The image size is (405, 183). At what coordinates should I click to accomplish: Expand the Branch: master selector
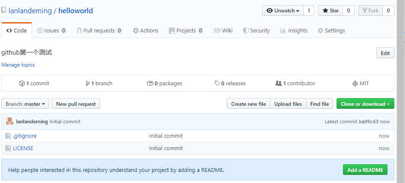coord(25,104)
